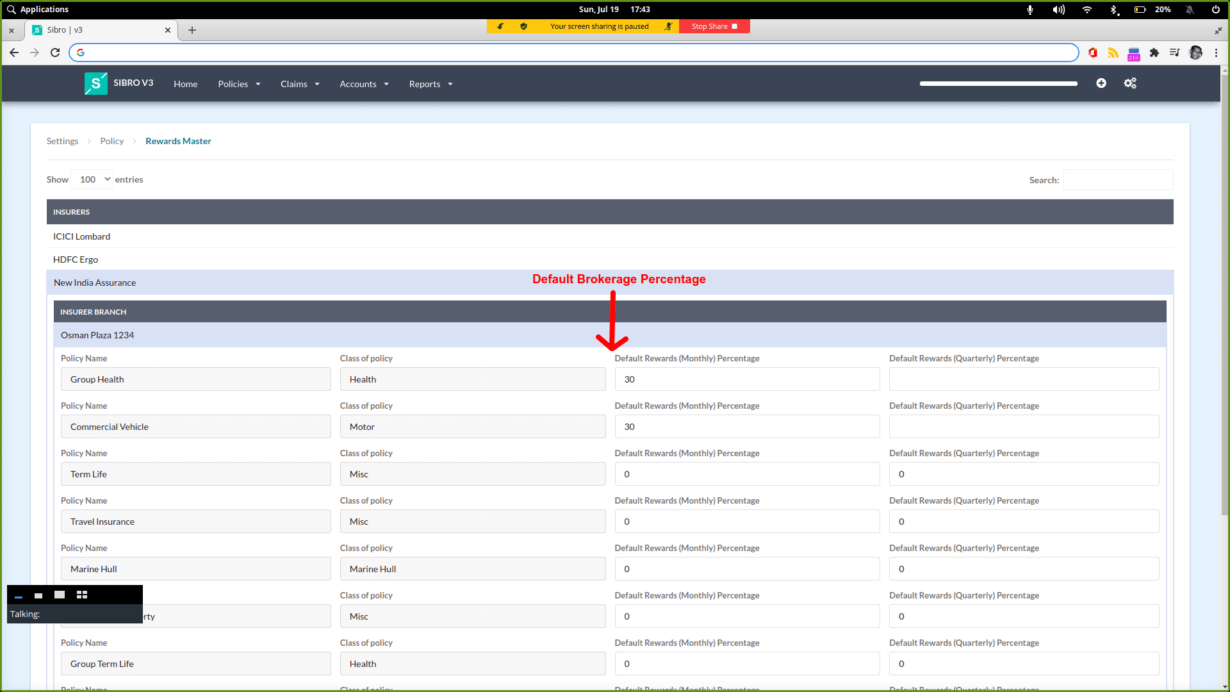Image resolution: width=1230 pixels, height=692 pixels.
Task: Click the battery indicator icon
Action: pyautogui.click(x=1140, y=10)
